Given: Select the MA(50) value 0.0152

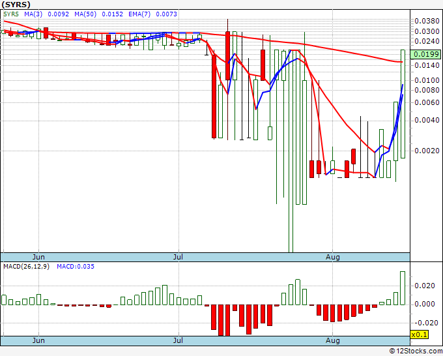Looking at the screenshot, I should [x=113, y=14].
